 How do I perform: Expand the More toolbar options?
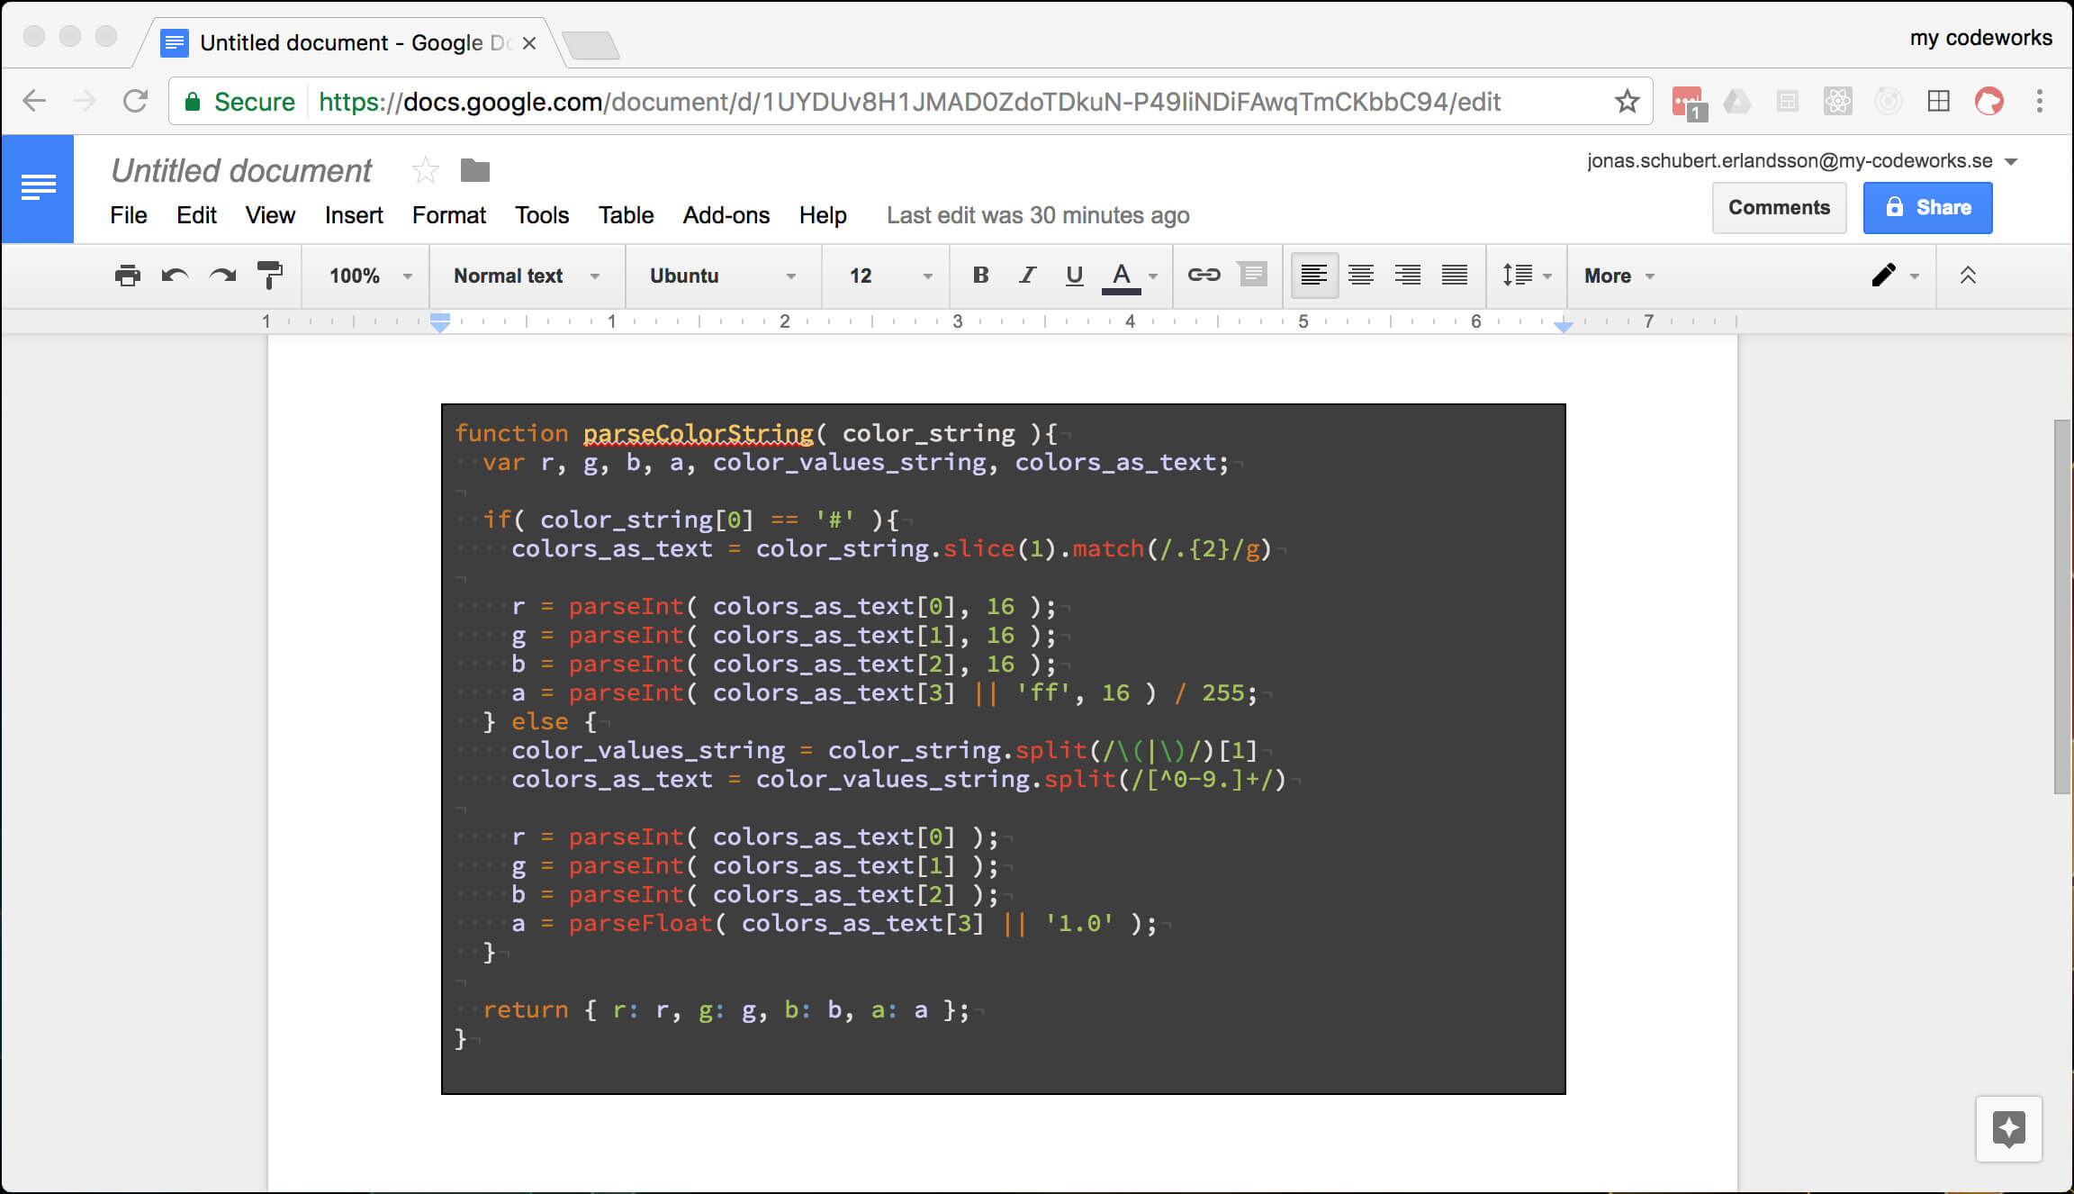coord(1619,276)
